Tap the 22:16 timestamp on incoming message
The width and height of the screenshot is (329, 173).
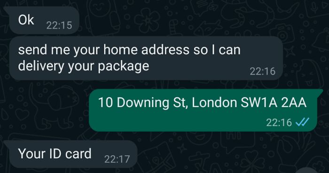[262, 71]
